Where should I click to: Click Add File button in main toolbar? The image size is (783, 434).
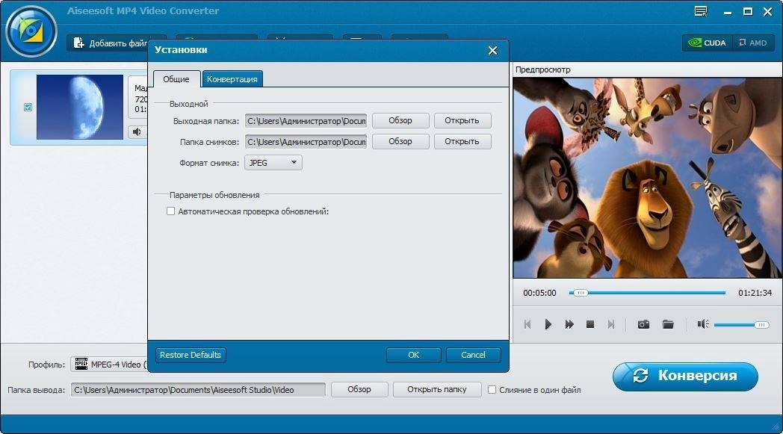tap(108, 43)
